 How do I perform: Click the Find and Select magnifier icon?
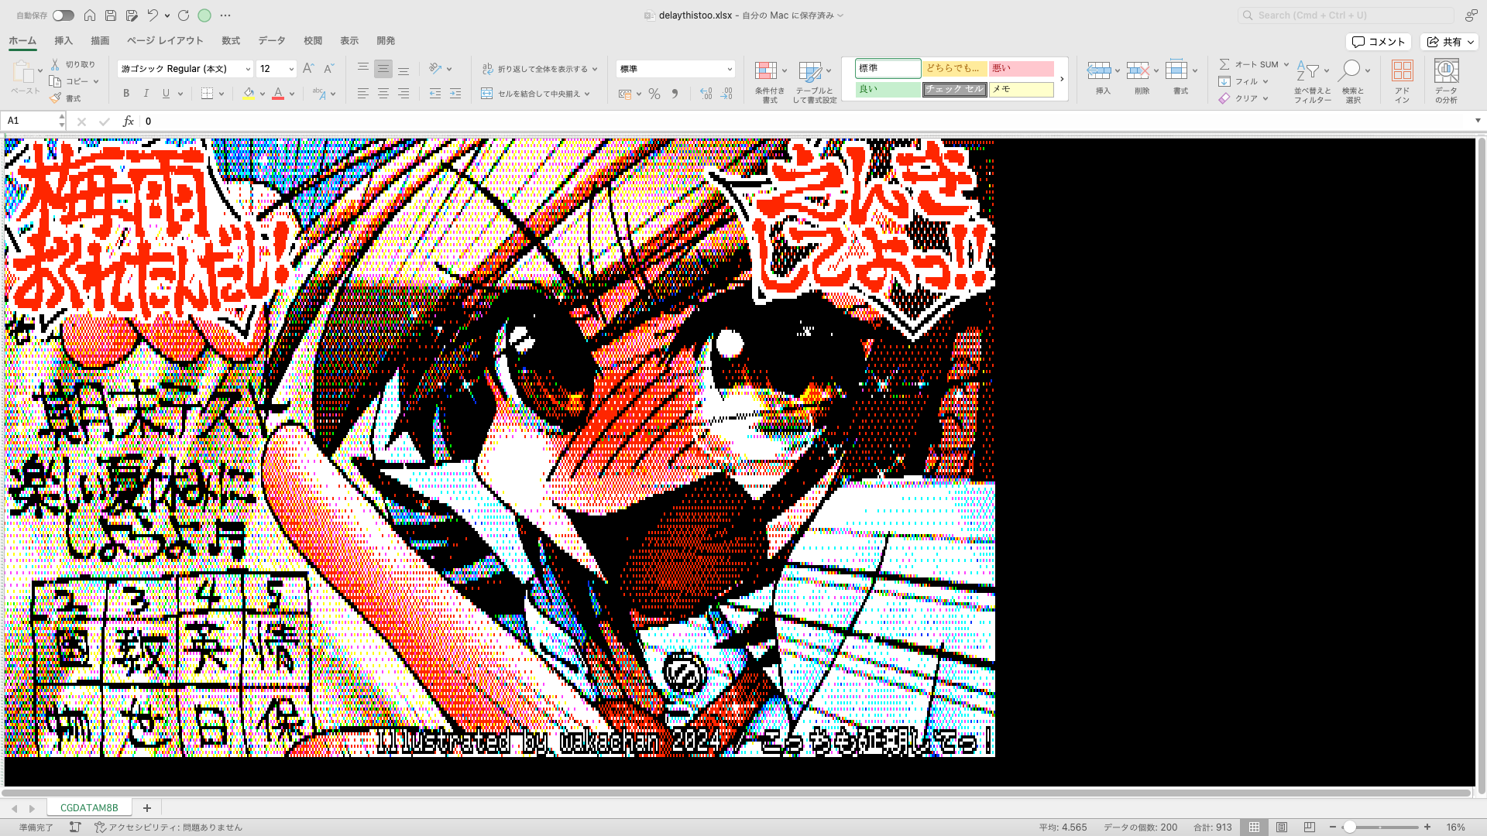[x=1349, y=70]
